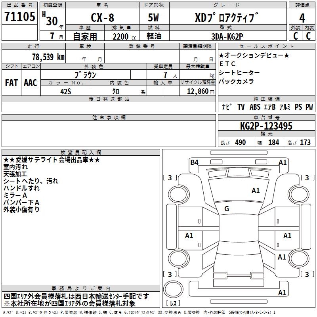317x317 pixels.
Task: Select the PS power steering indicator
Action: click(x=298, y=107)
